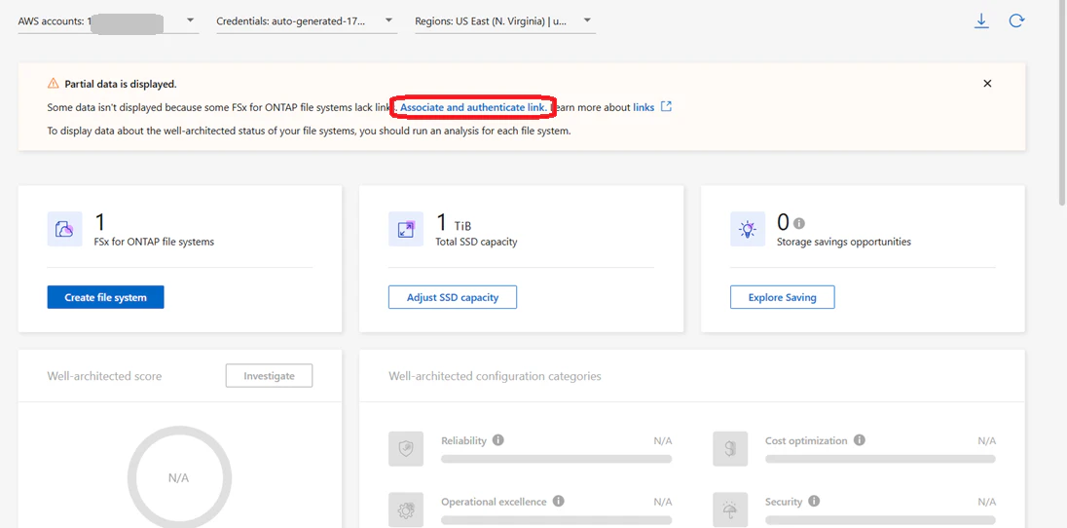Screen dimensions: 1067x528
Task: Click the Operational excellence gear icon
Action: click(406, 509)
